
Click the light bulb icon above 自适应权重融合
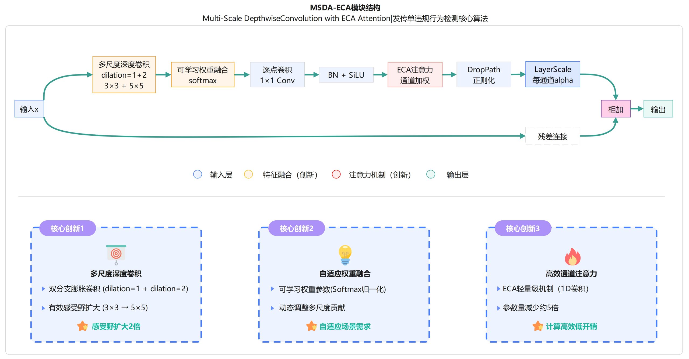345,255
